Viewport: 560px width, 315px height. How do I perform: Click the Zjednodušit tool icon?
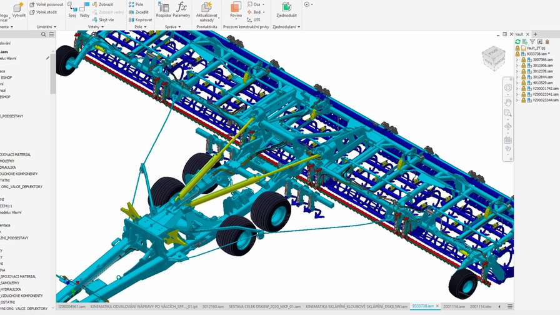(285, 7)
